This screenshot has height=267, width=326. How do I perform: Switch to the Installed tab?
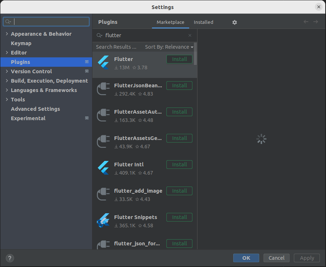tap(203, 22)
